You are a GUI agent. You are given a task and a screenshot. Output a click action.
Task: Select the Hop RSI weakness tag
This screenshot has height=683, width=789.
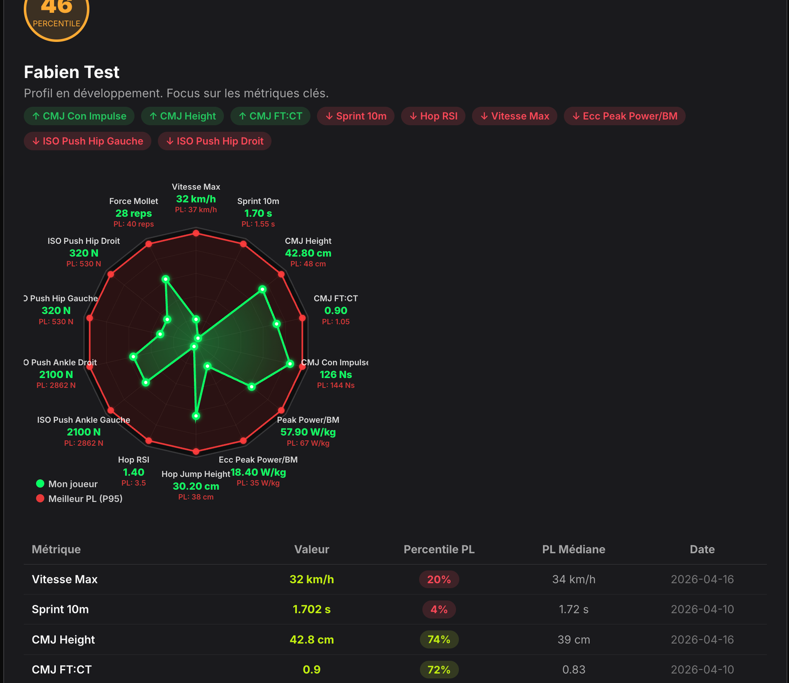point(433,116)
